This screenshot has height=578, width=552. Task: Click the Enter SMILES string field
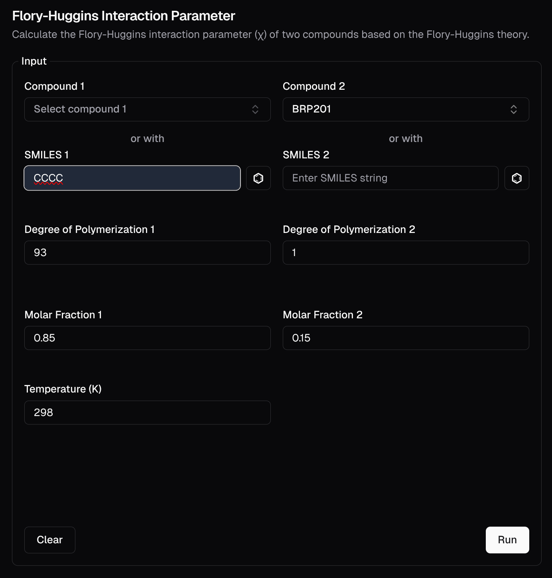click(x=390, y=178)
